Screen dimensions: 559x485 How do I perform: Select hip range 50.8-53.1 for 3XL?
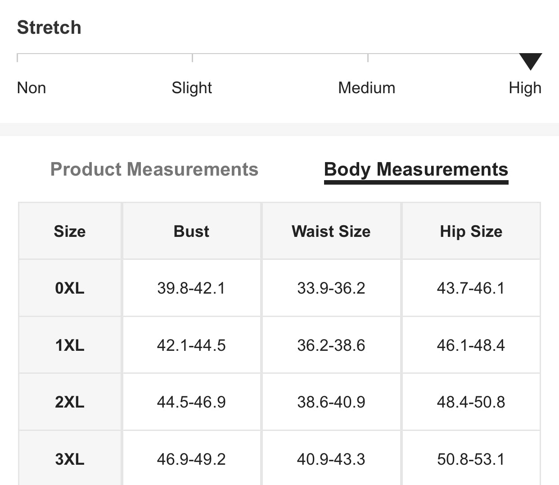(471, 459)
